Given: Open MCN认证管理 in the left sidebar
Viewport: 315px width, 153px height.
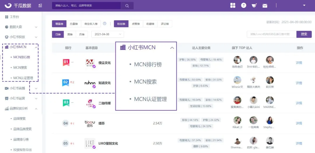Looking at the screenshot, I should (x=23, y=78).
